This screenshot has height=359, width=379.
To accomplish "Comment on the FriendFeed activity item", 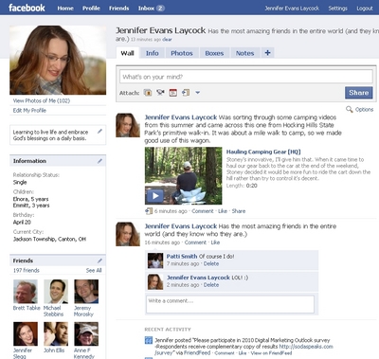I will (x=225, y=353).
